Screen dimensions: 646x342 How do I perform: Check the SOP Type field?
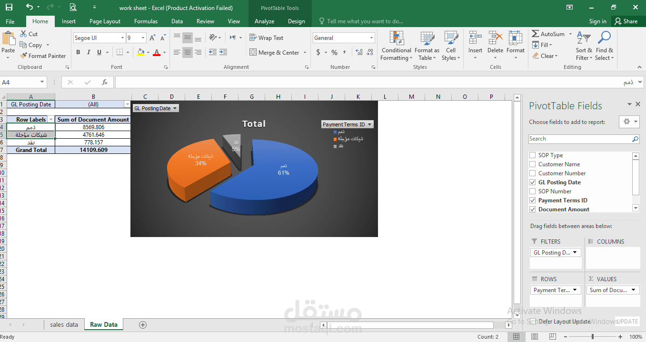[533, 155]
